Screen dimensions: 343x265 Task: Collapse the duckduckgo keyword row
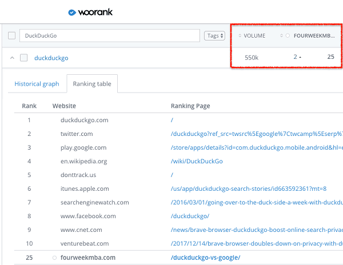click(11, 58)
